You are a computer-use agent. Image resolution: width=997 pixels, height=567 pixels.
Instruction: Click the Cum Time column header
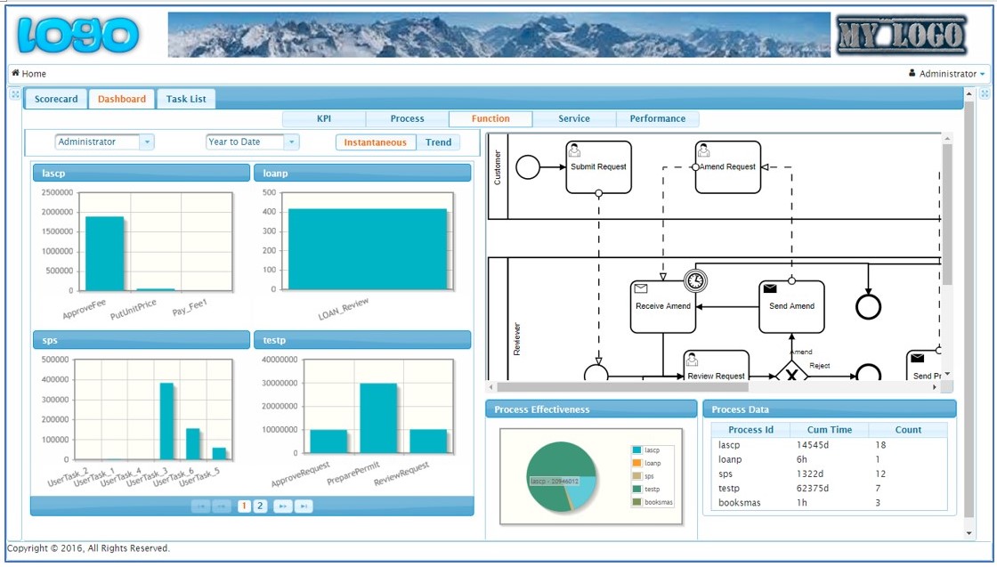[x=829, y=430]
